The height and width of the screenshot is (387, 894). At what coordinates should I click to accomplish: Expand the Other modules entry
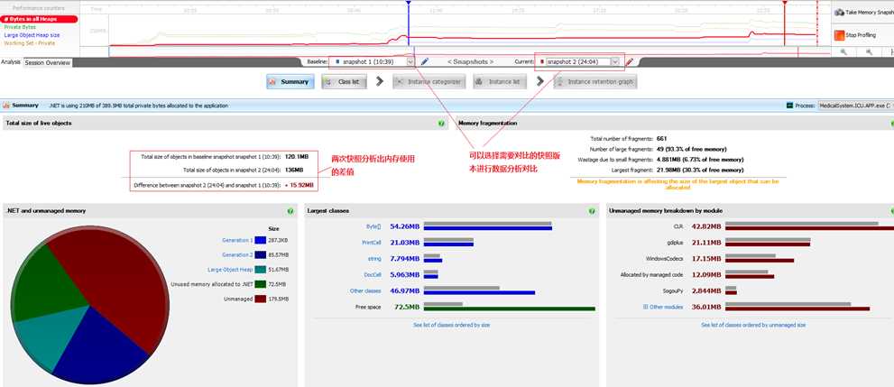pos(645,308)
